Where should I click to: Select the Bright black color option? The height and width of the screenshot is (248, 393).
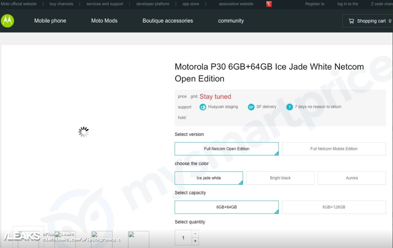pyautogui.click(x=280, y=178)
